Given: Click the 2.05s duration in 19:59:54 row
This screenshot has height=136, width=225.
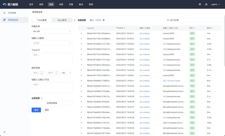Looking at the screenshot, I should [x=209, y=44].
